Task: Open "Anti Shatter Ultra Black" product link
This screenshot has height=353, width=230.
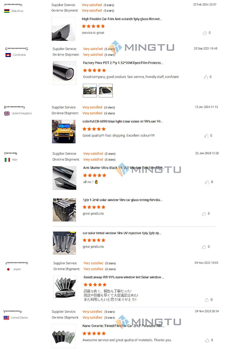Action: (124, 168)
